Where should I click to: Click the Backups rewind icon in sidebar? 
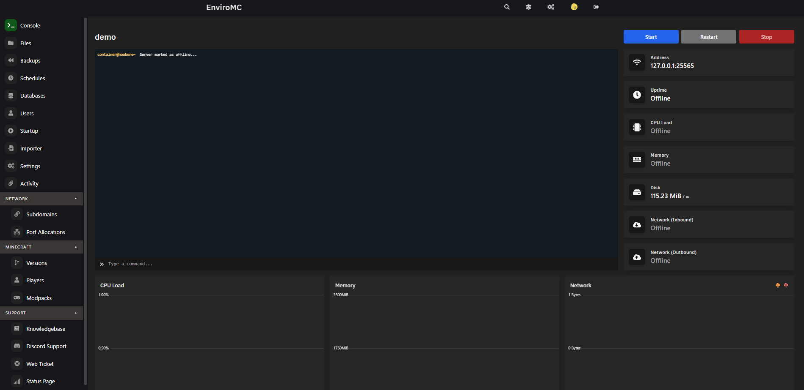pyautogui.click(x=11, y=60)
